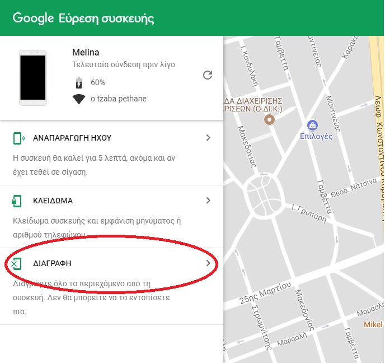Click the Επιλογές shop marker icon
This screenshot has width=385, height=363.
pyautogui.click(x=312, y=125)
